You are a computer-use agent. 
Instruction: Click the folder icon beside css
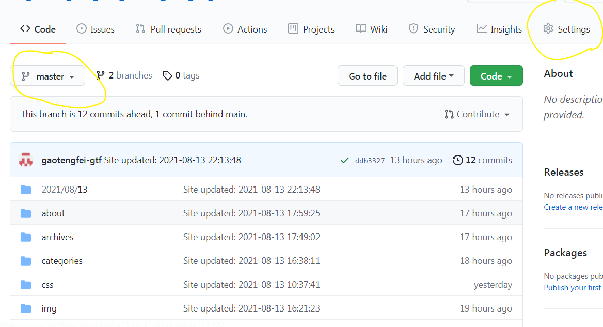(26, 285)
